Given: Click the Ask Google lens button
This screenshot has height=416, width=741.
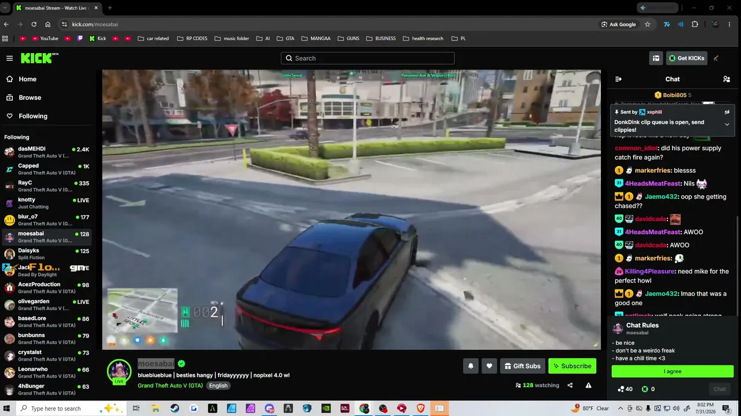Looking at the screenshot, I should (x=618, y=24).
